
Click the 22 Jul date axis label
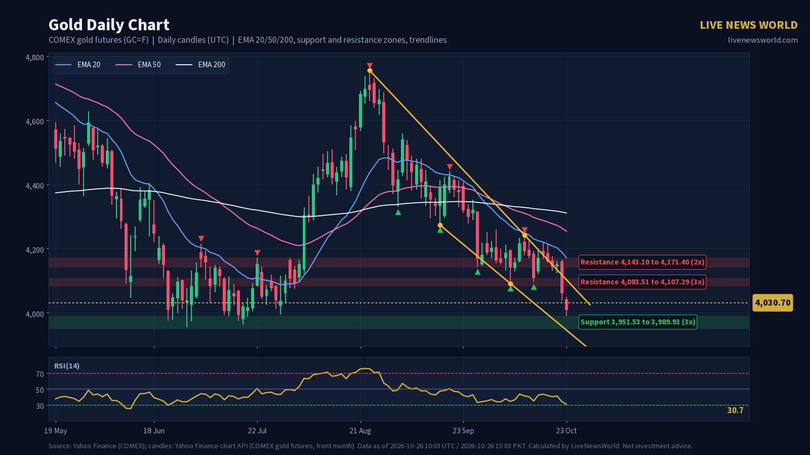tap(257, 431)
